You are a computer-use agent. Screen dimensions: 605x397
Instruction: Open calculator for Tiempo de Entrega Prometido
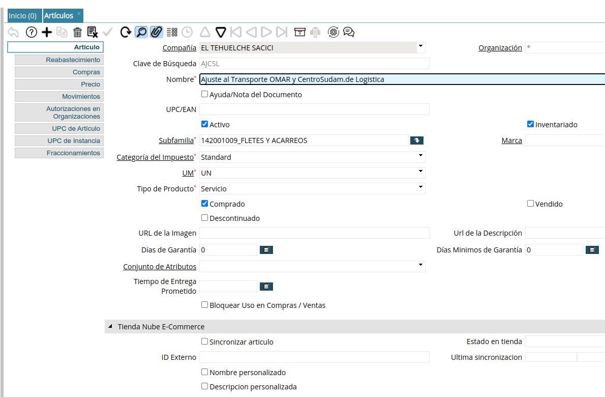tap(266, 287)
